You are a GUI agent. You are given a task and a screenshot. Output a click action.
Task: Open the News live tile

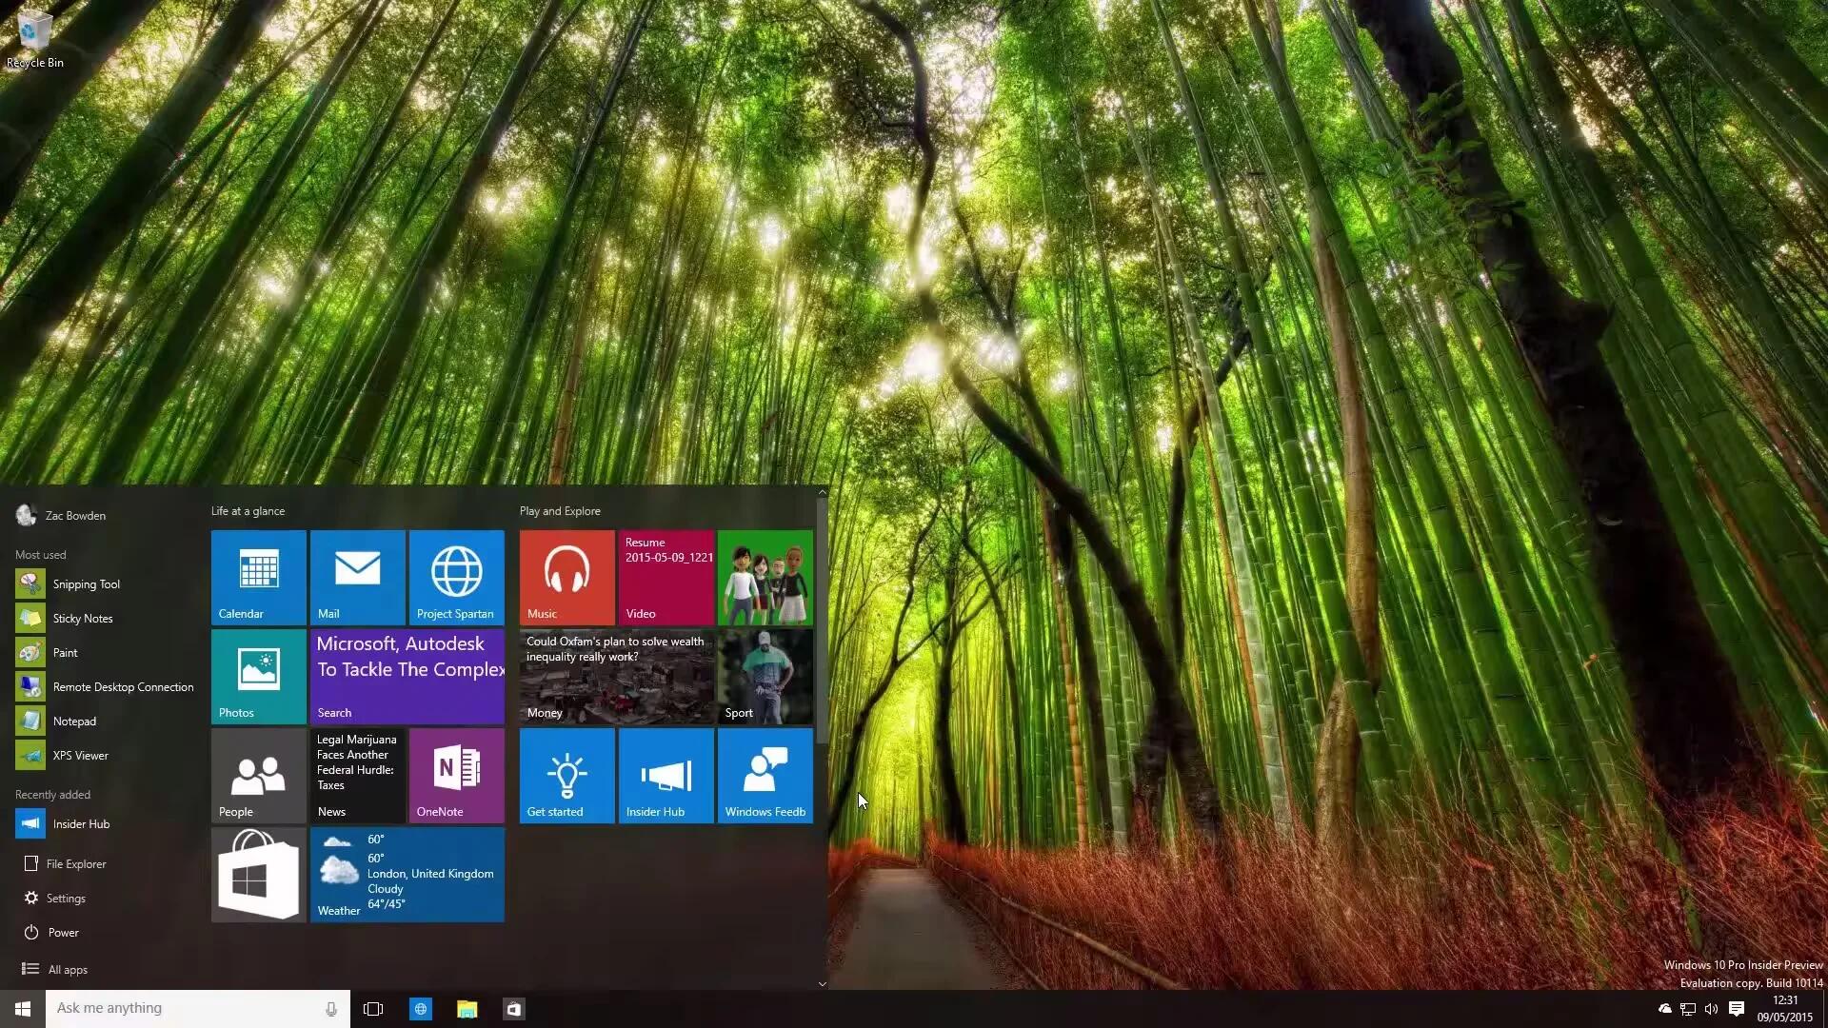click(x=358, y=776)
